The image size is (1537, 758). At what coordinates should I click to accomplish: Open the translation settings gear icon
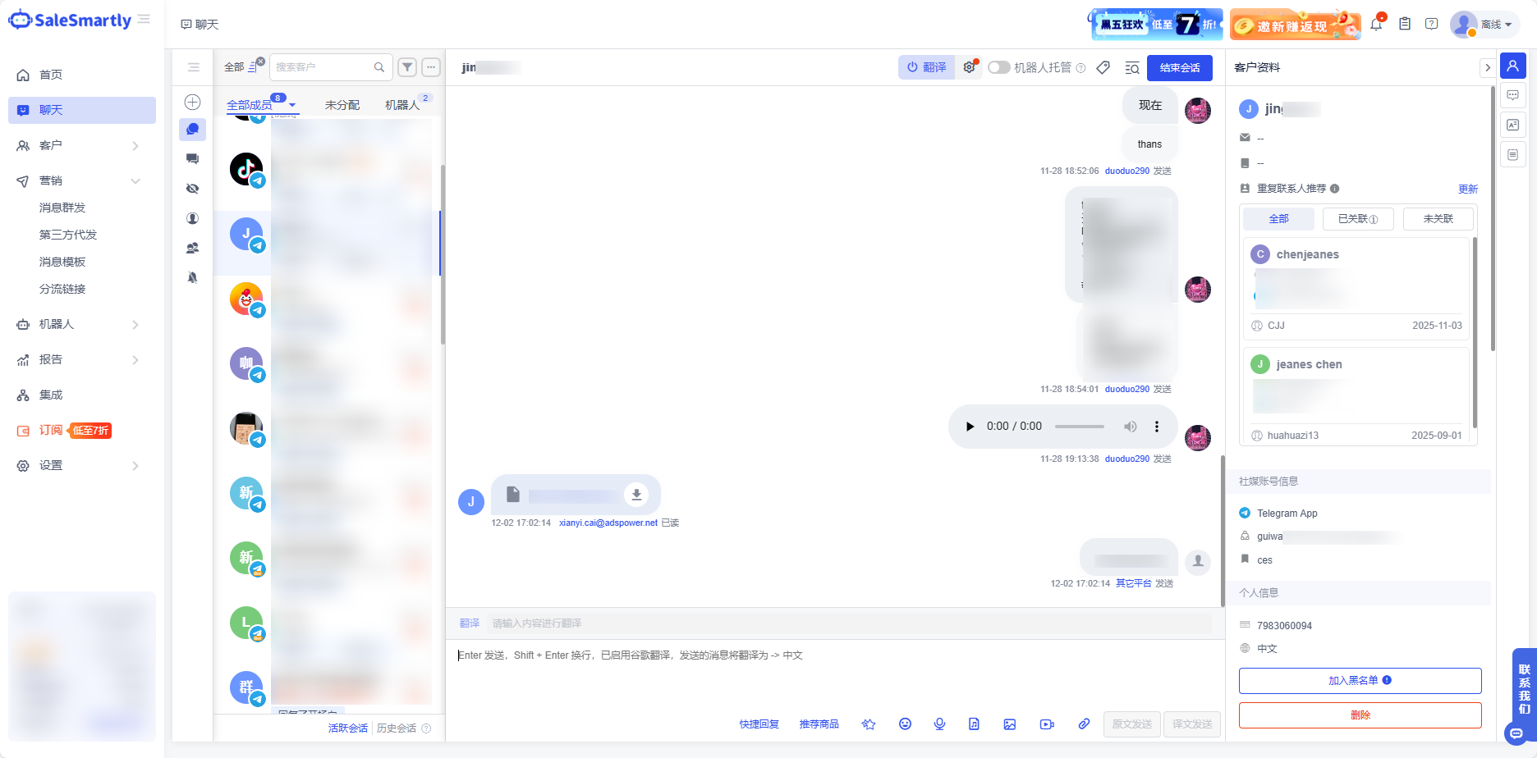[970, 67]
